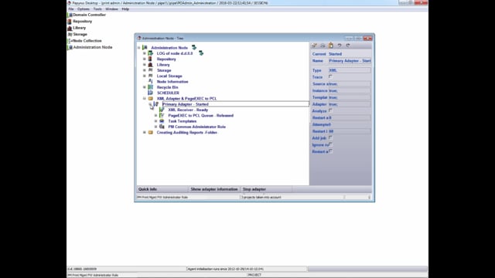Collapse the XML Adapter & PageEXEC to PCL folder
The image size is (495, 278).
pos(145,99)
